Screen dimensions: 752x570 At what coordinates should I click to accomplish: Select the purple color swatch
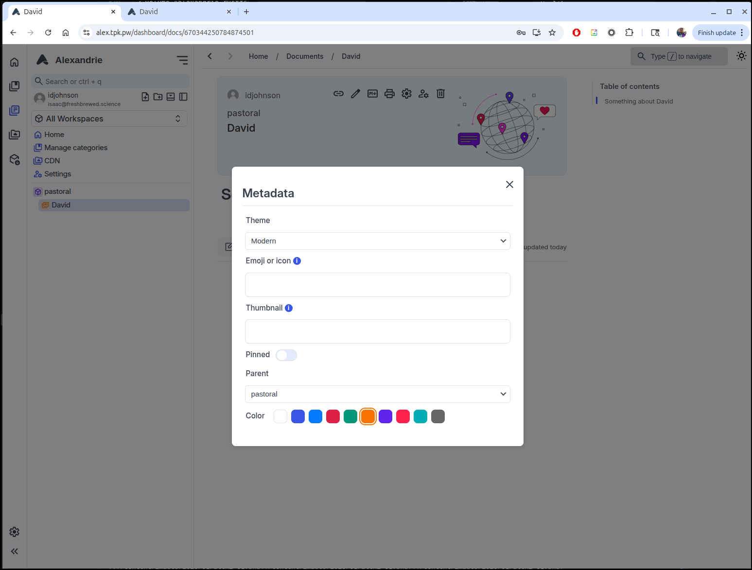coord(385,416)
